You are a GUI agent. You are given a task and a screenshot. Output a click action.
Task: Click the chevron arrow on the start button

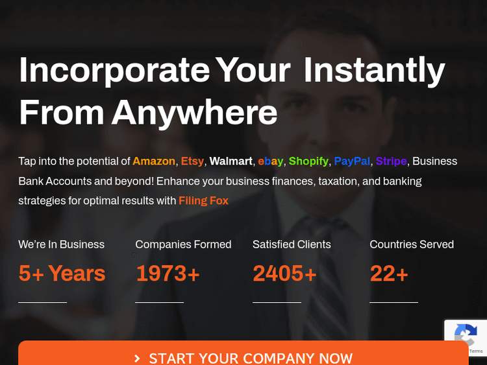tap(137, 359)
